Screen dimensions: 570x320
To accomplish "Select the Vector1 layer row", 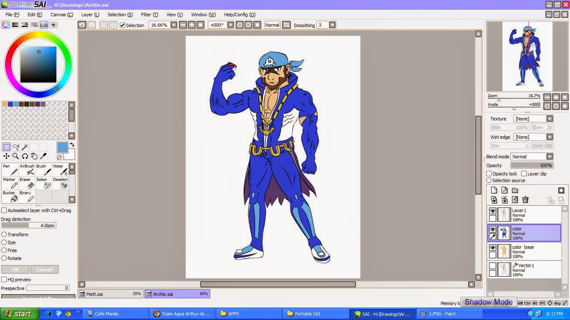I will click(x=525, y=269).
